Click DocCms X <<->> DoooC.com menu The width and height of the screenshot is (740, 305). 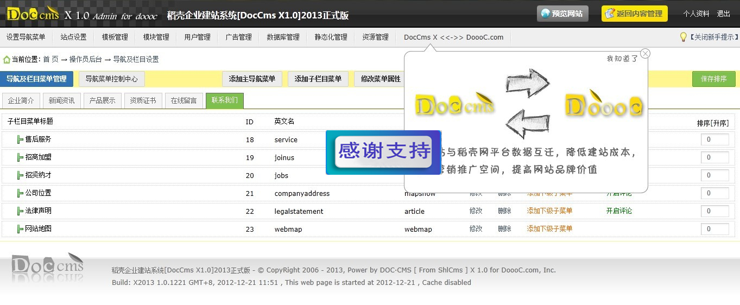click(453, 37)
